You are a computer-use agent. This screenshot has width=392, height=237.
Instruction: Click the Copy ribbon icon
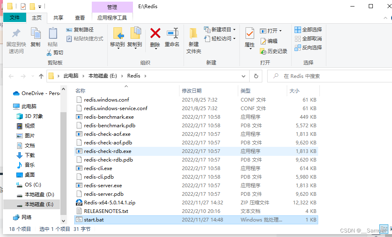(35, 38)
